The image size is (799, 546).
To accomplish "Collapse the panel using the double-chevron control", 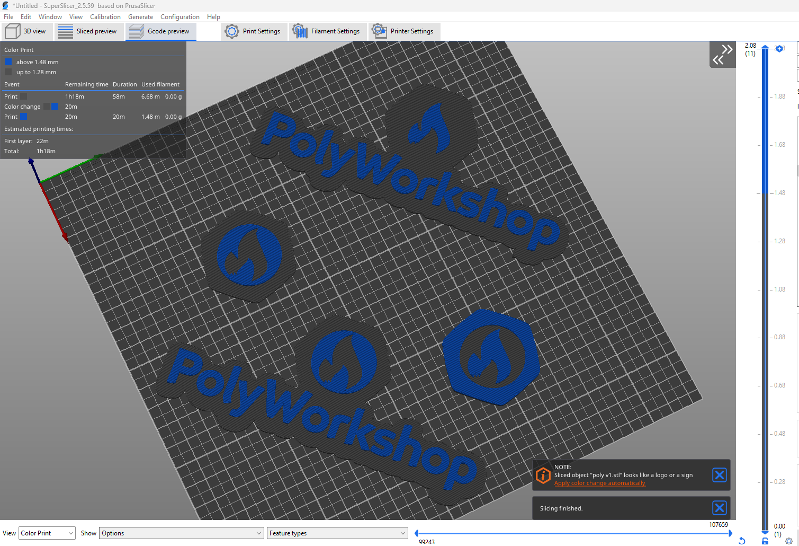I will (x=722, y=54).
